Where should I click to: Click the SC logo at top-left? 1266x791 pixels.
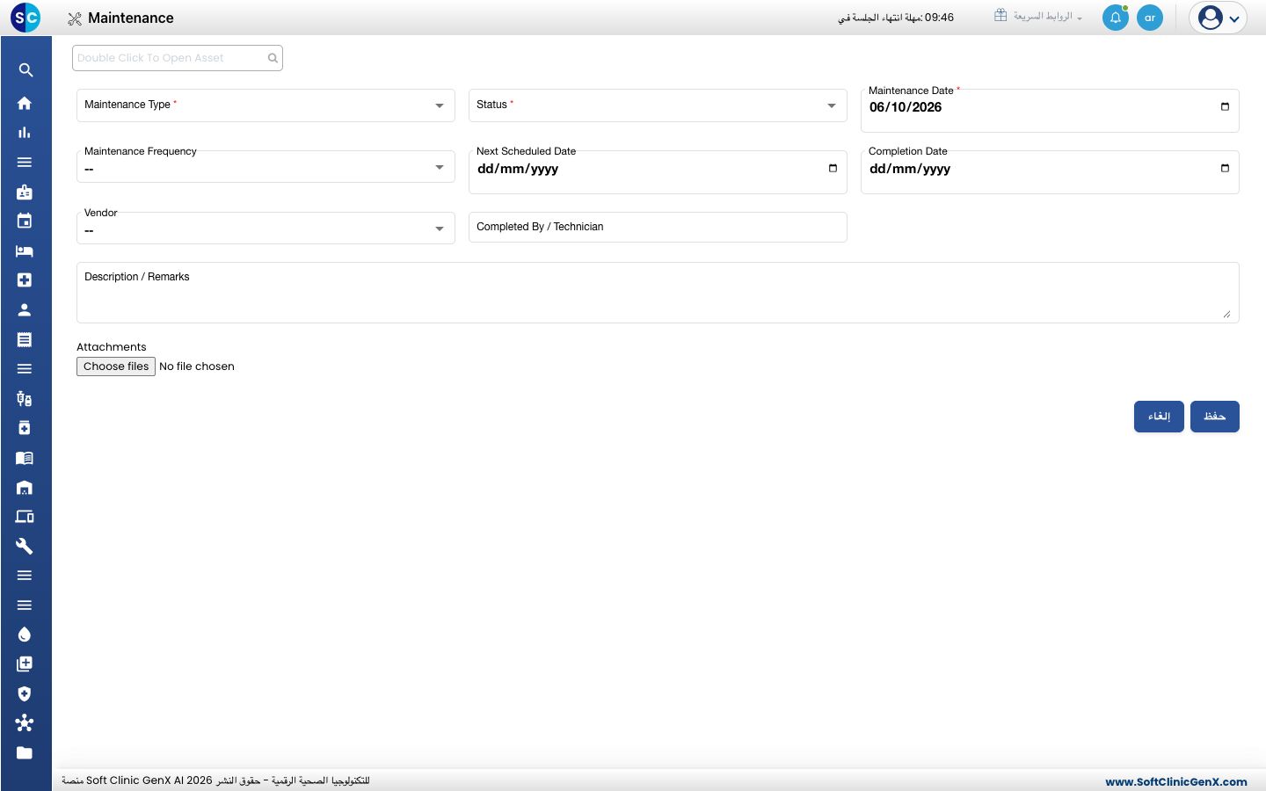click(x=25, y=18)
